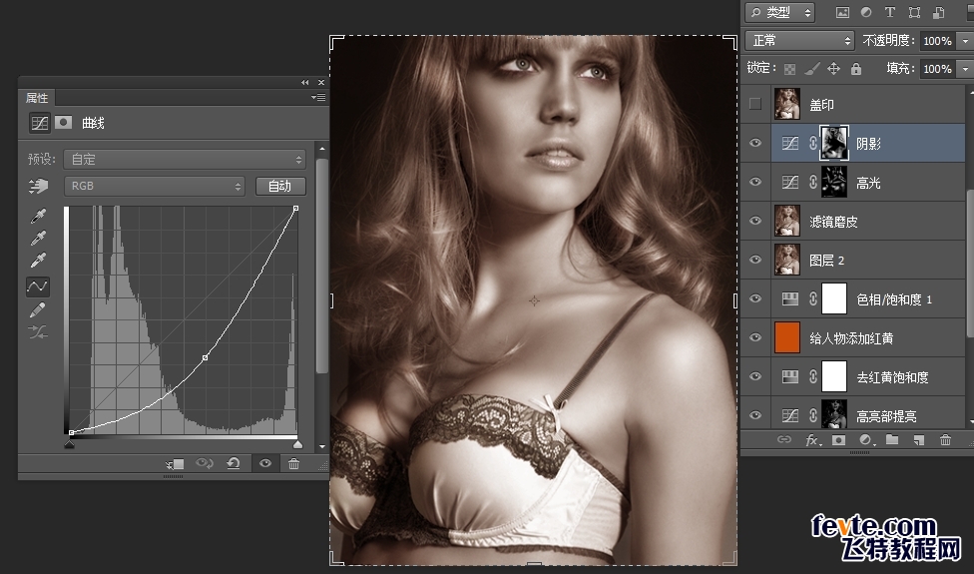974x574 pixels.
Task: Click the Properties panel vertical scrollbar
Action: 321,267
